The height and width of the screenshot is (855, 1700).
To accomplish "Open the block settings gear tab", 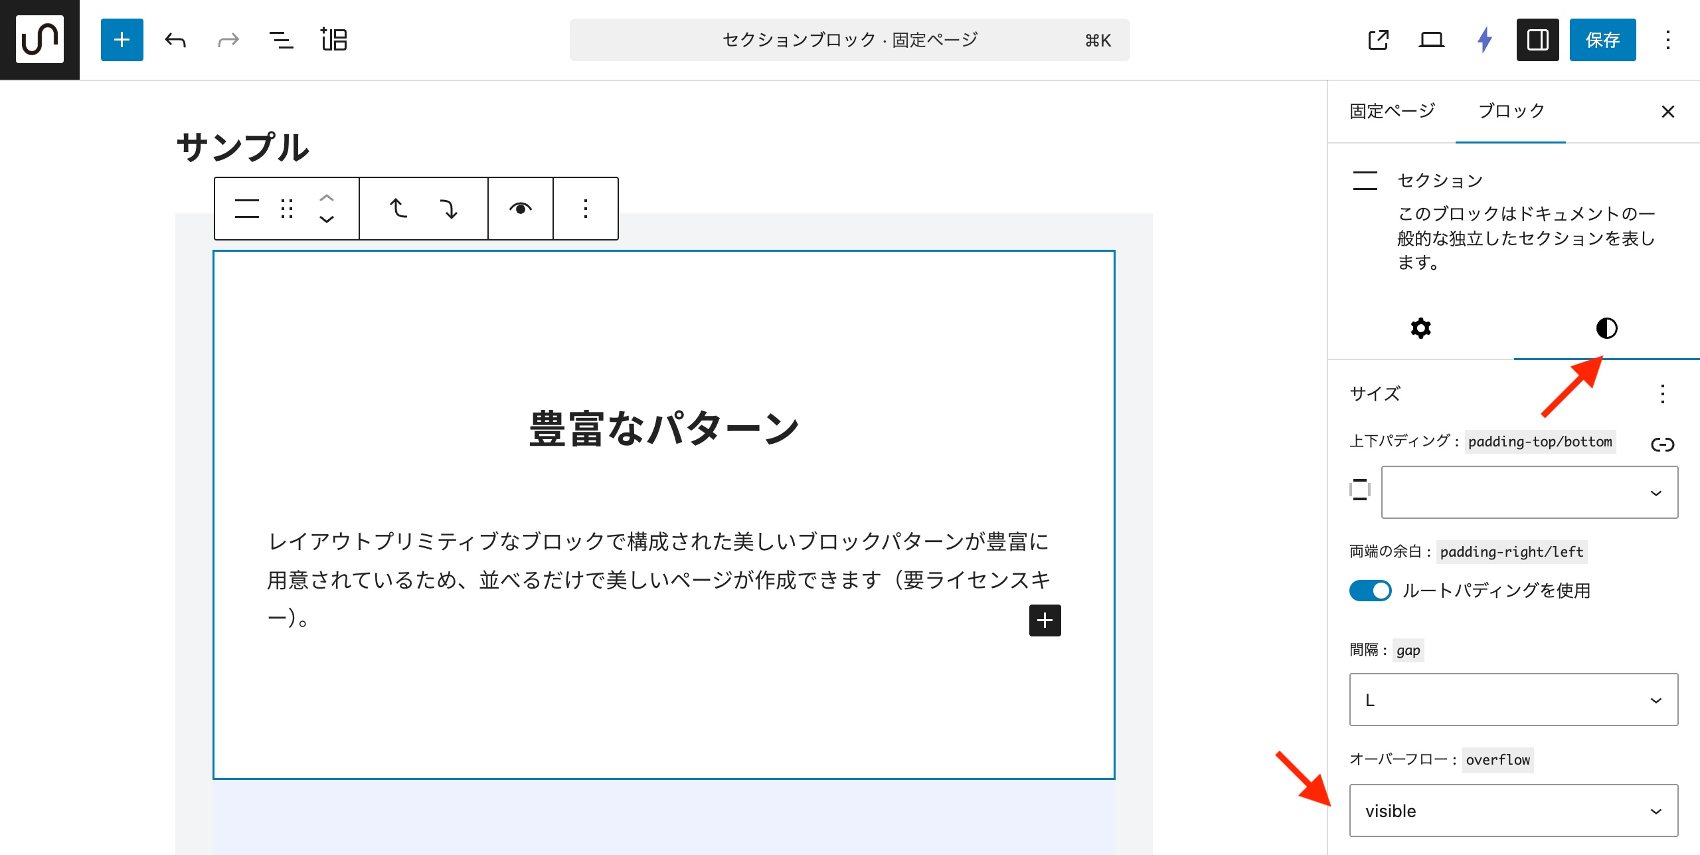I will 1420,328.
